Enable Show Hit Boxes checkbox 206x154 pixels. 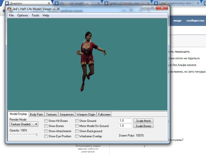pos(46,121)
